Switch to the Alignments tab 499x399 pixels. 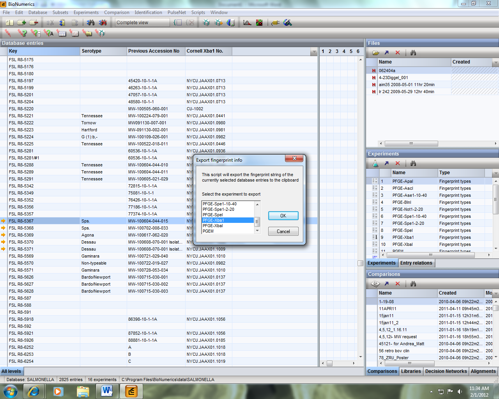click(x=483, y=371)
